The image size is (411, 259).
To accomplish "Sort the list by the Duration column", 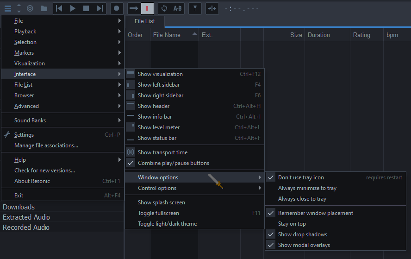I will [x=319, y=35].
